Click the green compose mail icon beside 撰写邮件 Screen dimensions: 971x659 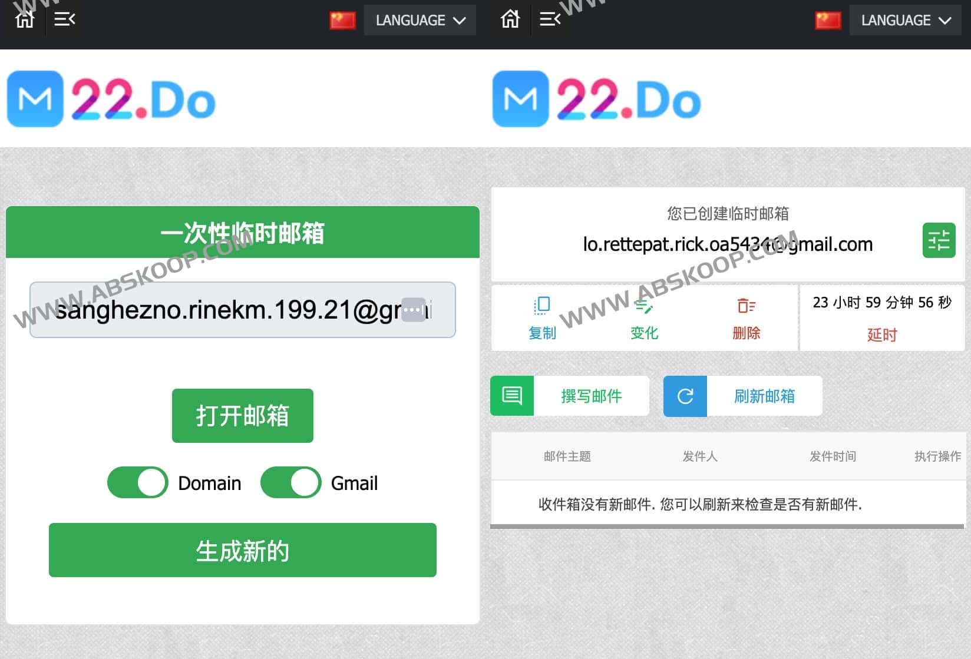(511, 396)
